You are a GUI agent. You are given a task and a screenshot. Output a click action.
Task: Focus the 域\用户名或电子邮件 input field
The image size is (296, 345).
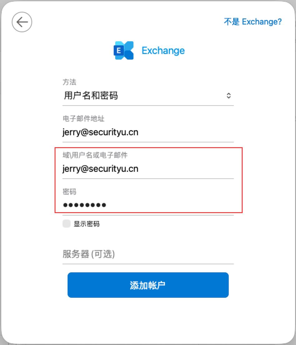tap(148, 169)
